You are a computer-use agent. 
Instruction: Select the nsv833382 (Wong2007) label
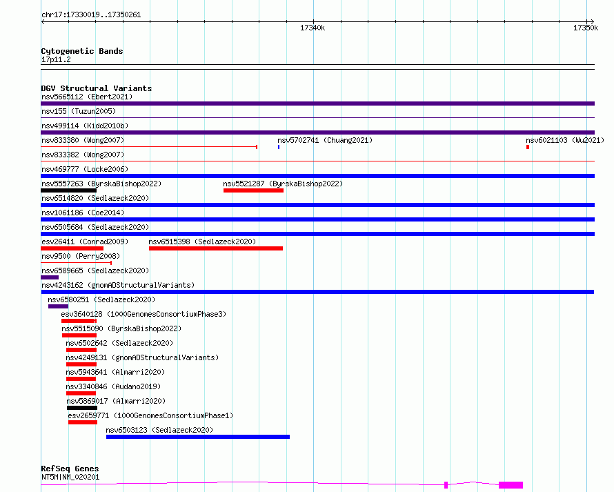[83, 155]
